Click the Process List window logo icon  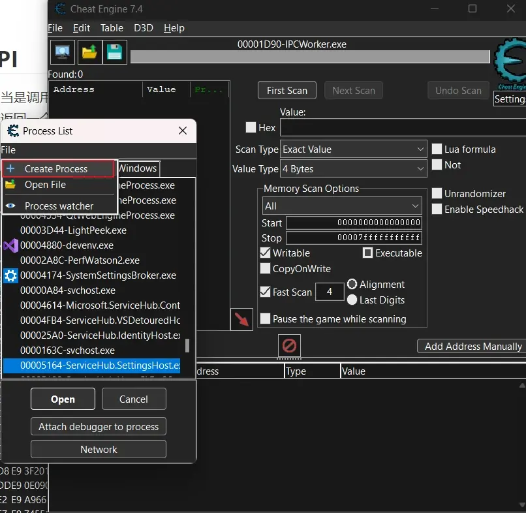[13, 131]
